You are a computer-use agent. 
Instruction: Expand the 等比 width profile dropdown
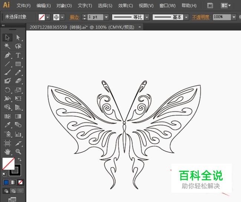pyautogui.click(x=146, y=17)
